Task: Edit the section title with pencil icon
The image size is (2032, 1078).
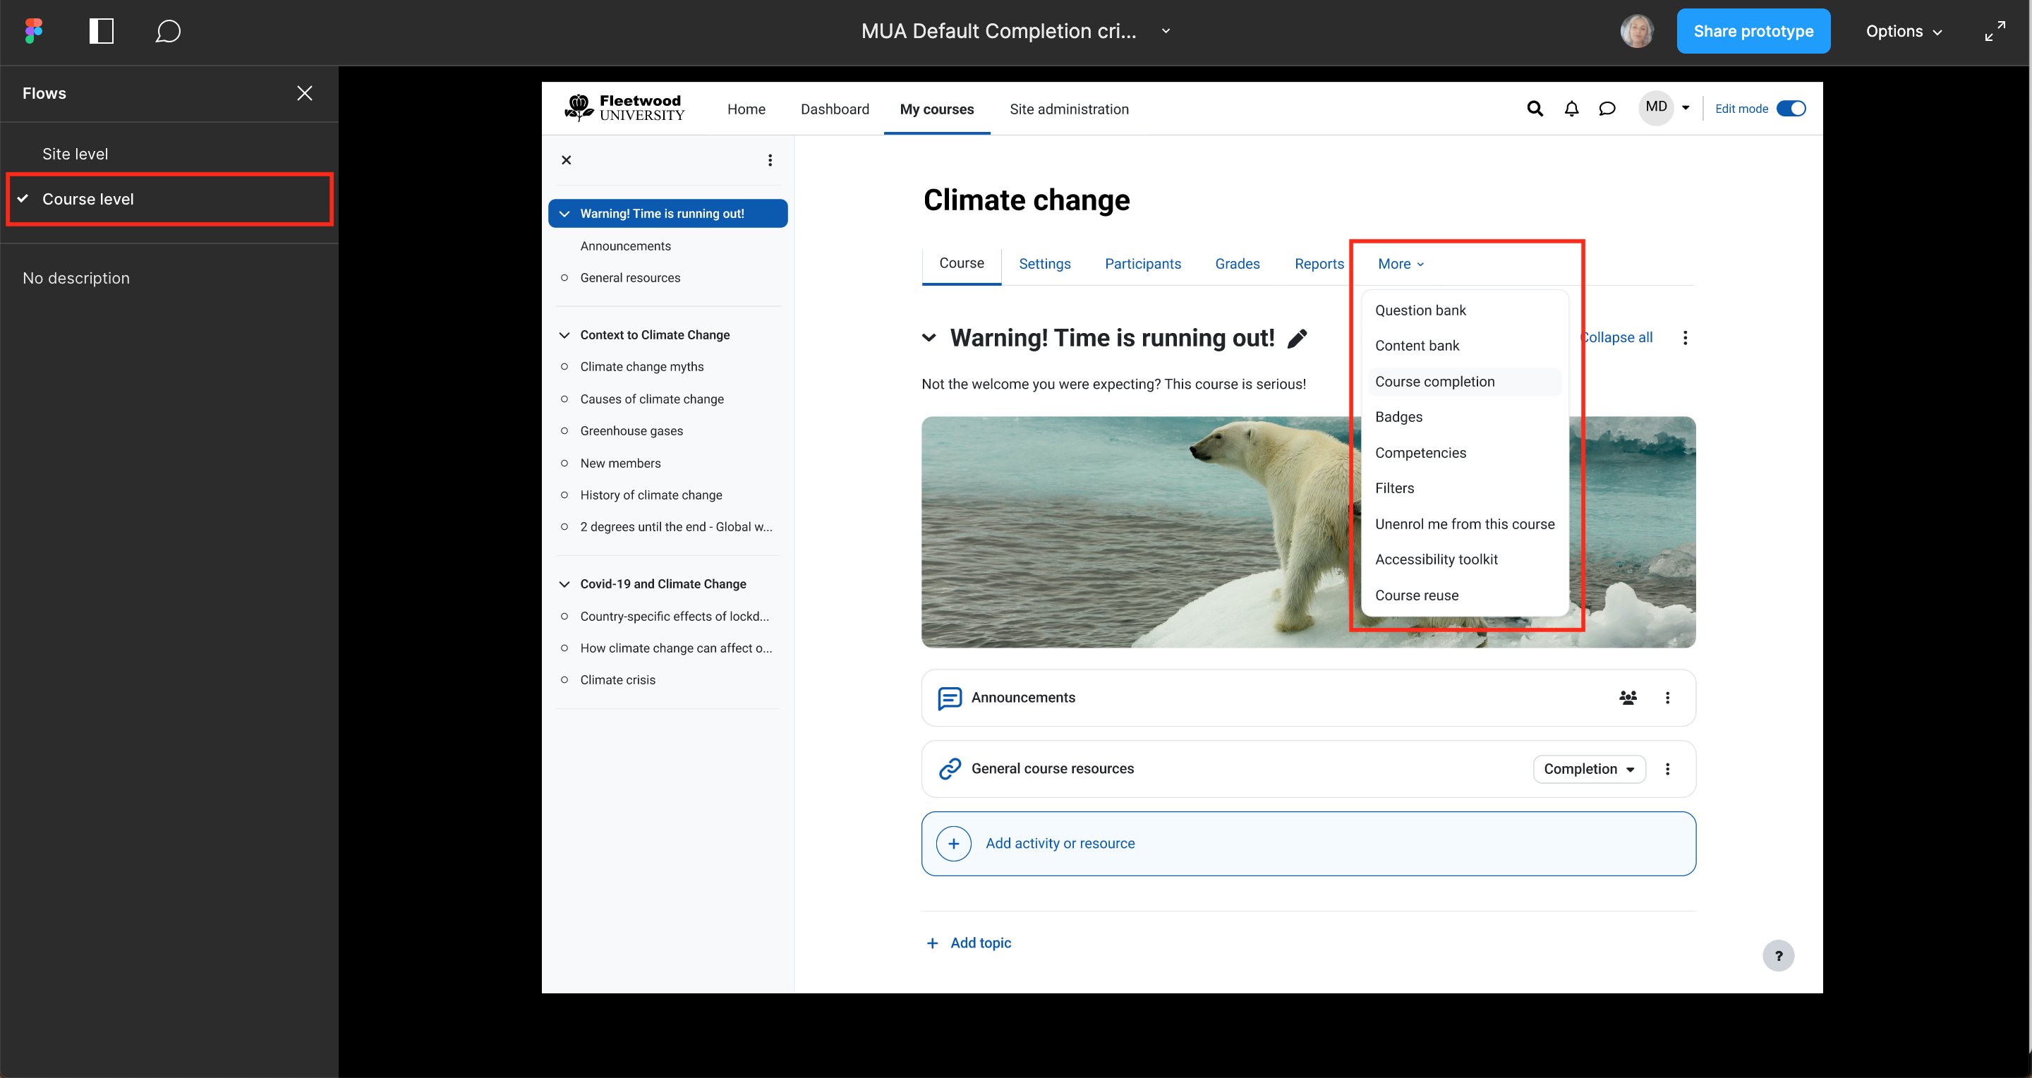Action: click(x=1297, y=339)
